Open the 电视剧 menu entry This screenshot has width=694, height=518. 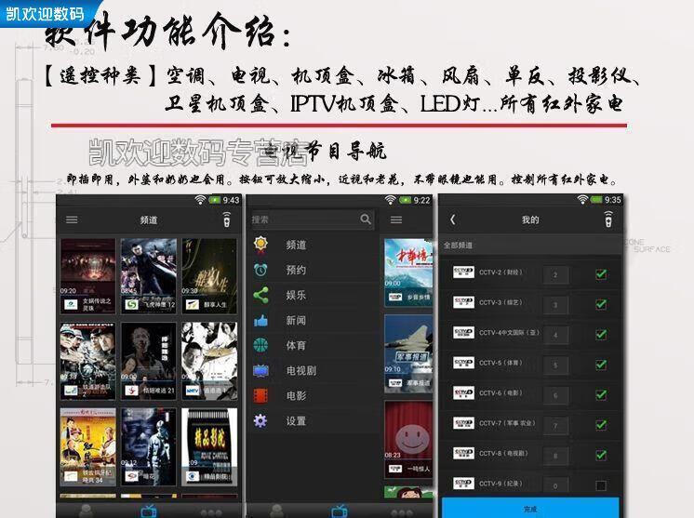click(x=300, y=370)
